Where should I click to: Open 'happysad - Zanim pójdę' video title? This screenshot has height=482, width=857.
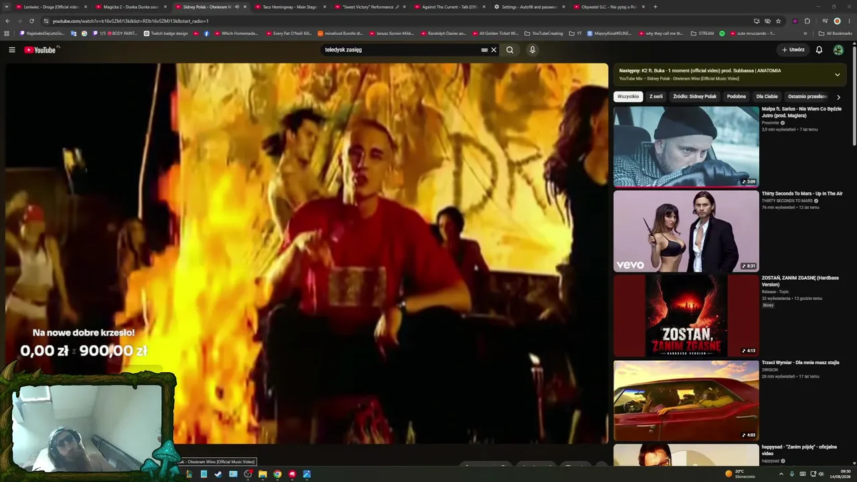tap(799, 450)
